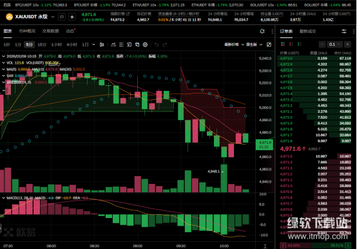Expand chart to fullscreen icon
The height and width of the screenshot is (249, 357).
click(x=269, y=45)
